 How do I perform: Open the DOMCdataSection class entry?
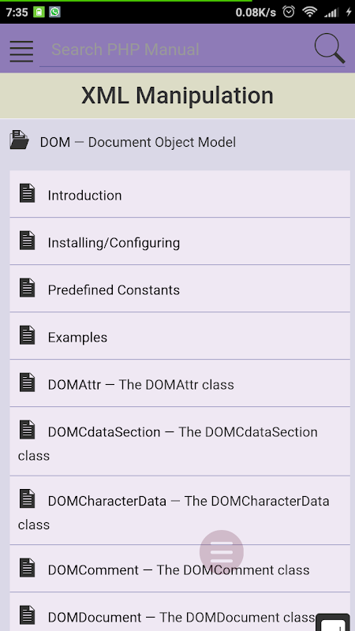coord(180,442)
